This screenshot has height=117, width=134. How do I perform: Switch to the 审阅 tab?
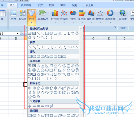pos(63,5)
